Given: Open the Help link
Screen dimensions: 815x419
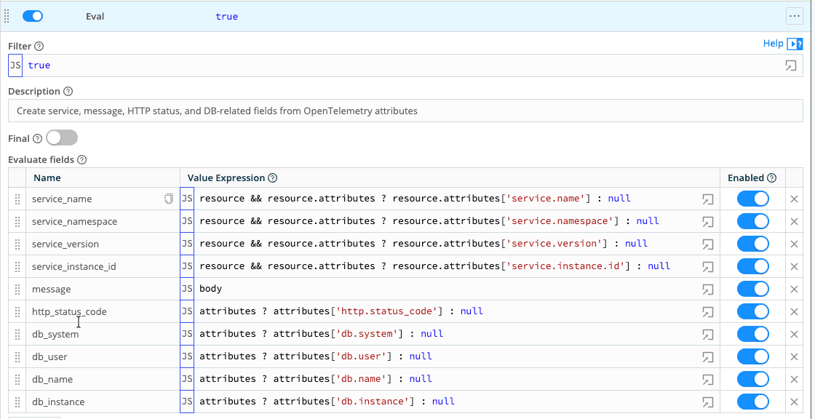Looking at the screenshot, I should coord(773,44).
